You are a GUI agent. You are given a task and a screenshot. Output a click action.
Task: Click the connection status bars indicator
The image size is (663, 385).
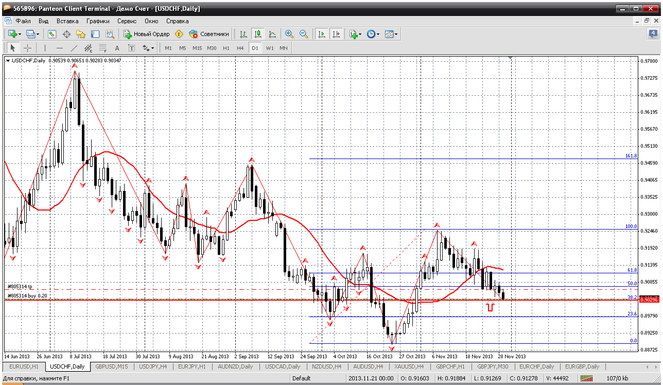click(586, 378)
